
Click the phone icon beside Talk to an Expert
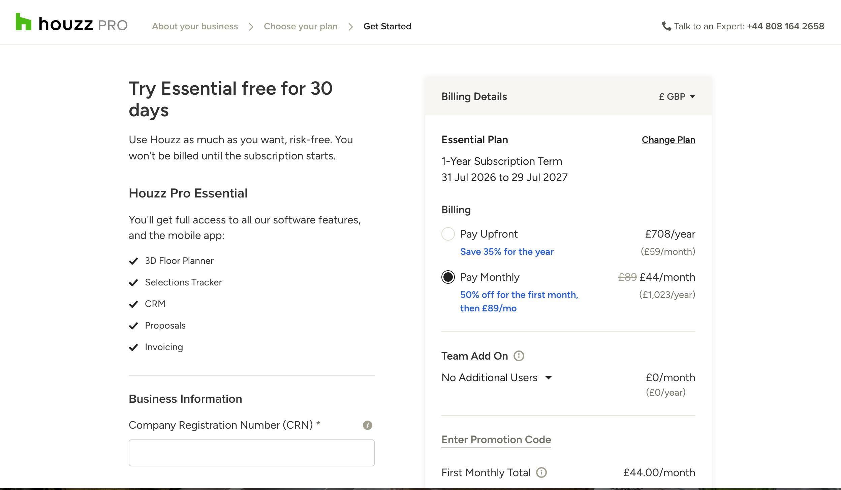[x=666, y=26]
